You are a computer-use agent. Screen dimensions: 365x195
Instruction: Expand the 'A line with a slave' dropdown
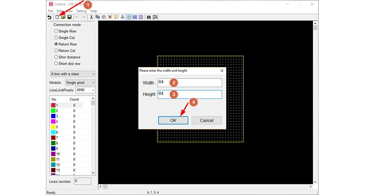(73, 74)
